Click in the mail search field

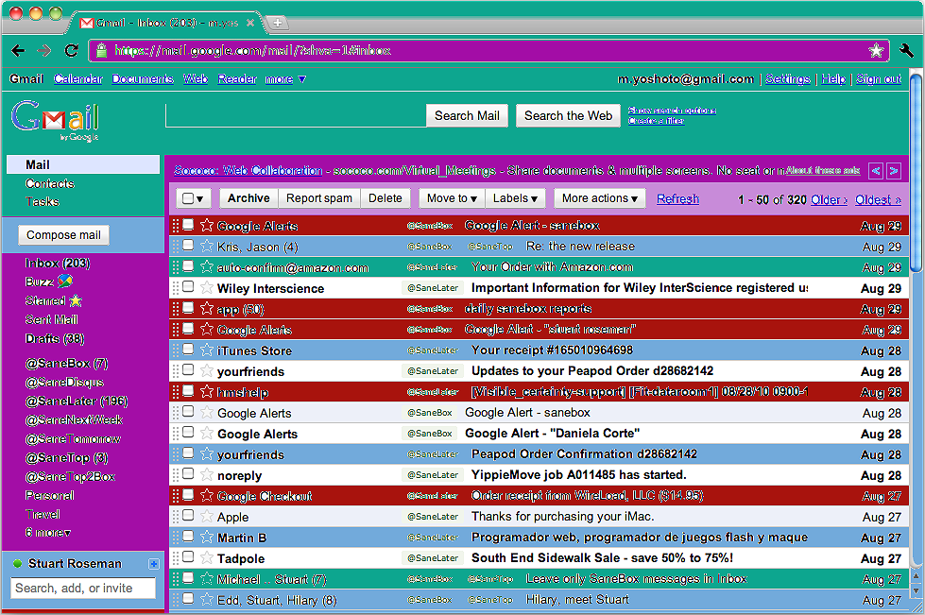click(296, 115)
